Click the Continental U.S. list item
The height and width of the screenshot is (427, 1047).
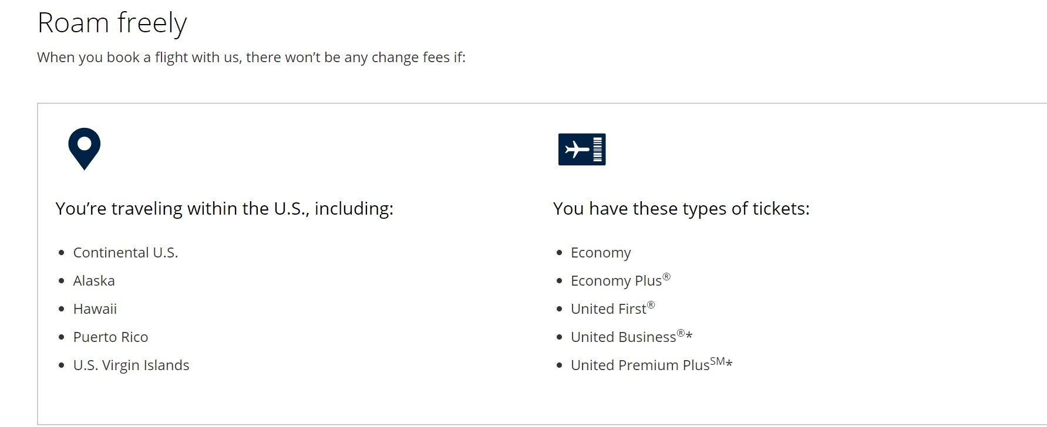(x=126, y=253)
